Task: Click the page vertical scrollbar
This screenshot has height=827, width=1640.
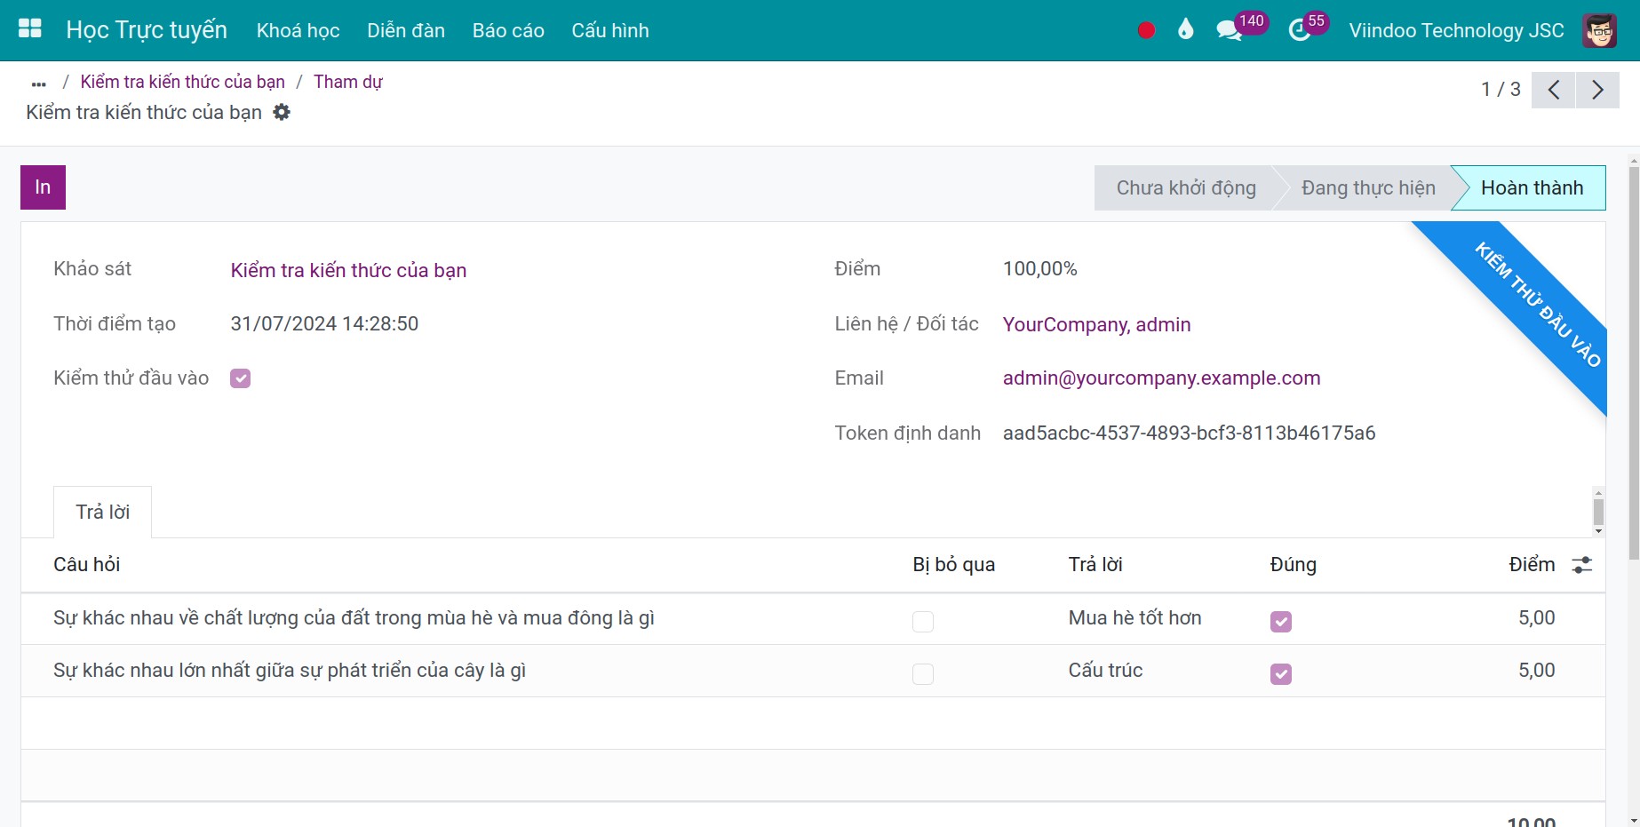Action: tap(1634, 362)
